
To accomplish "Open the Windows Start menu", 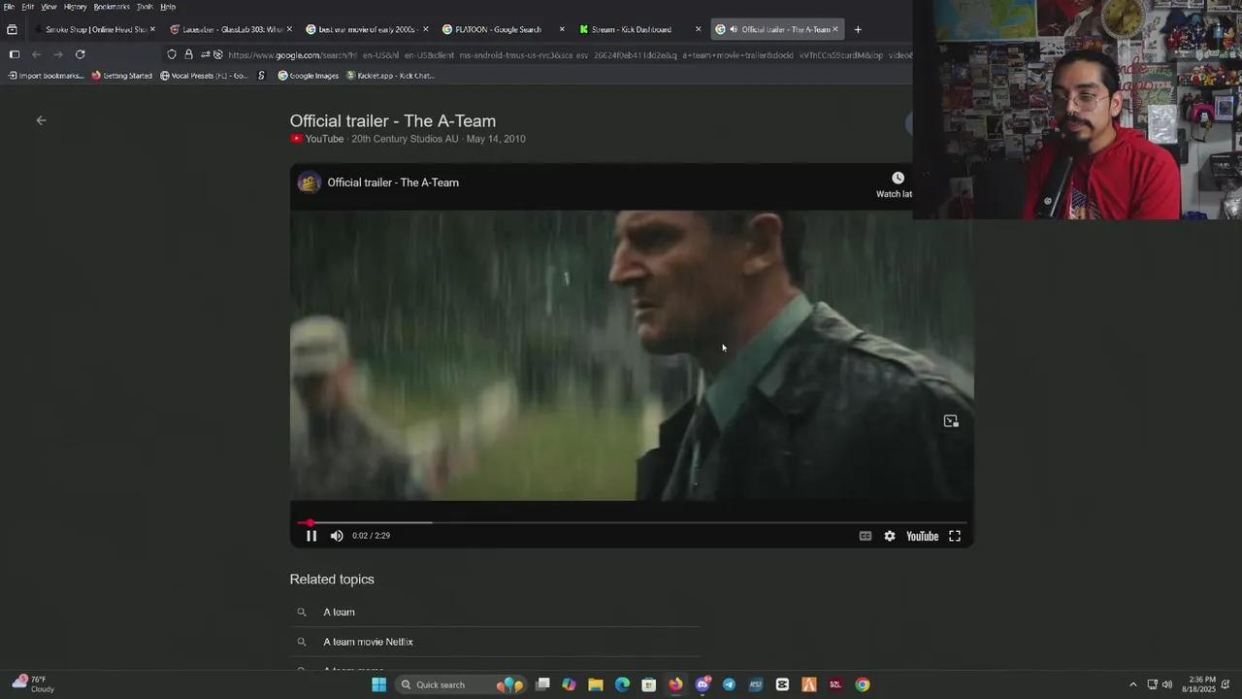I will [x=379, y=684].
